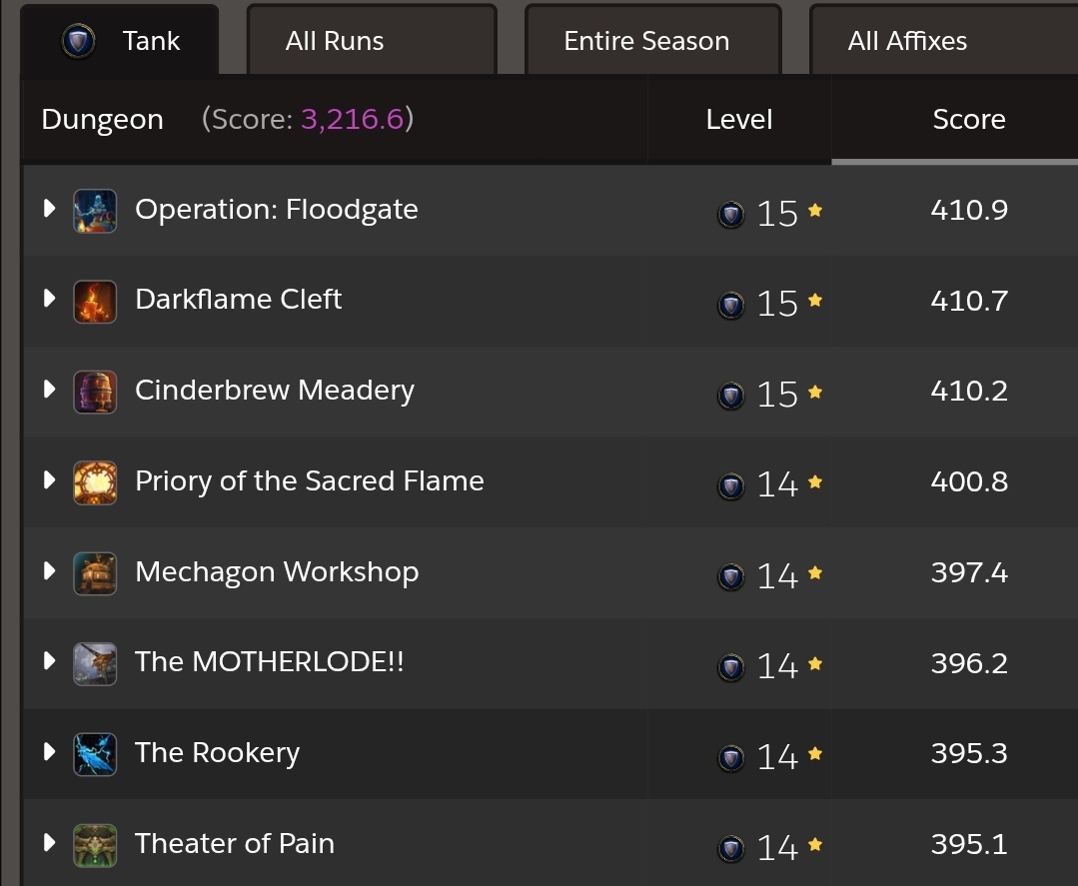Expand the Operation: Floodgate row

[49, 209]
